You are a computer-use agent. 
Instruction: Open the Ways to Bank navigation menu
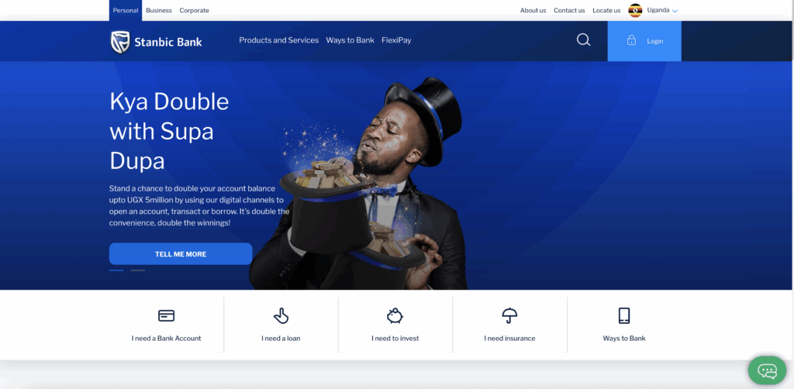click(350, 40)
